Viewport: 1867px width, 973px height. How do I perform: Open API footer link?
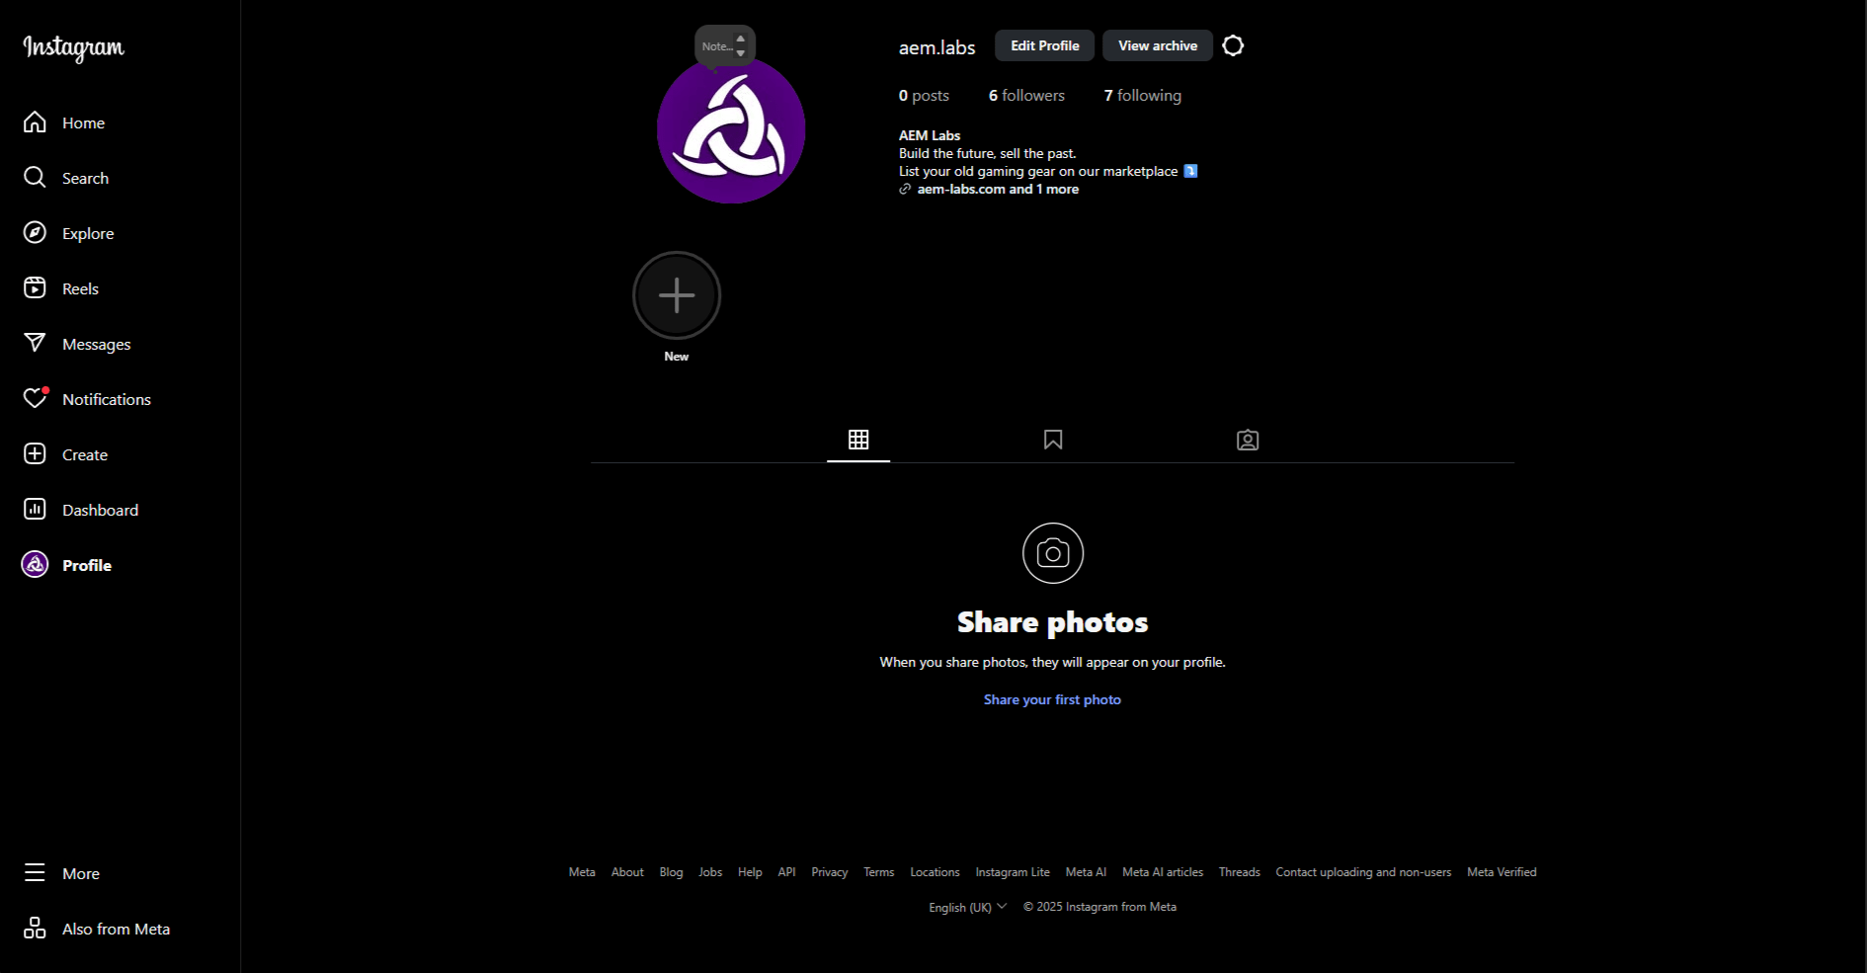[x=786, y=872]
